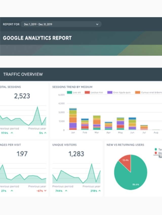Select the Traffic Overview section header
The height and width of the screenshot is (215, 162).
click(23, 74)
